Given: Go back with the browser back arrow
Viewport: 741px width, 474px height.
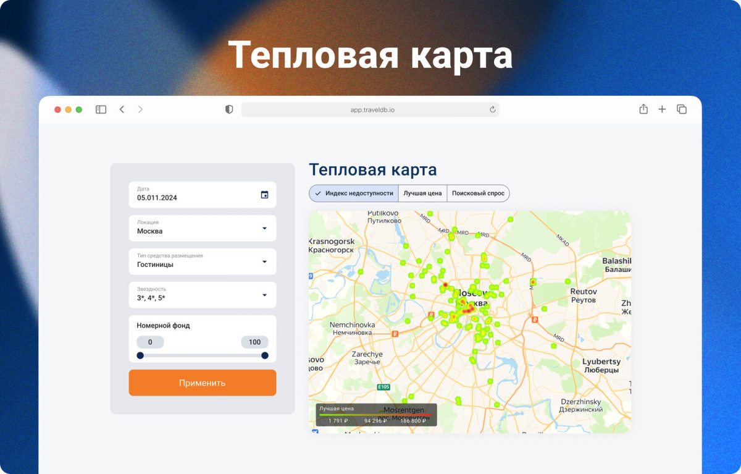Looking at the screenshot, I should pyautogui.click(x=122, y=109).
